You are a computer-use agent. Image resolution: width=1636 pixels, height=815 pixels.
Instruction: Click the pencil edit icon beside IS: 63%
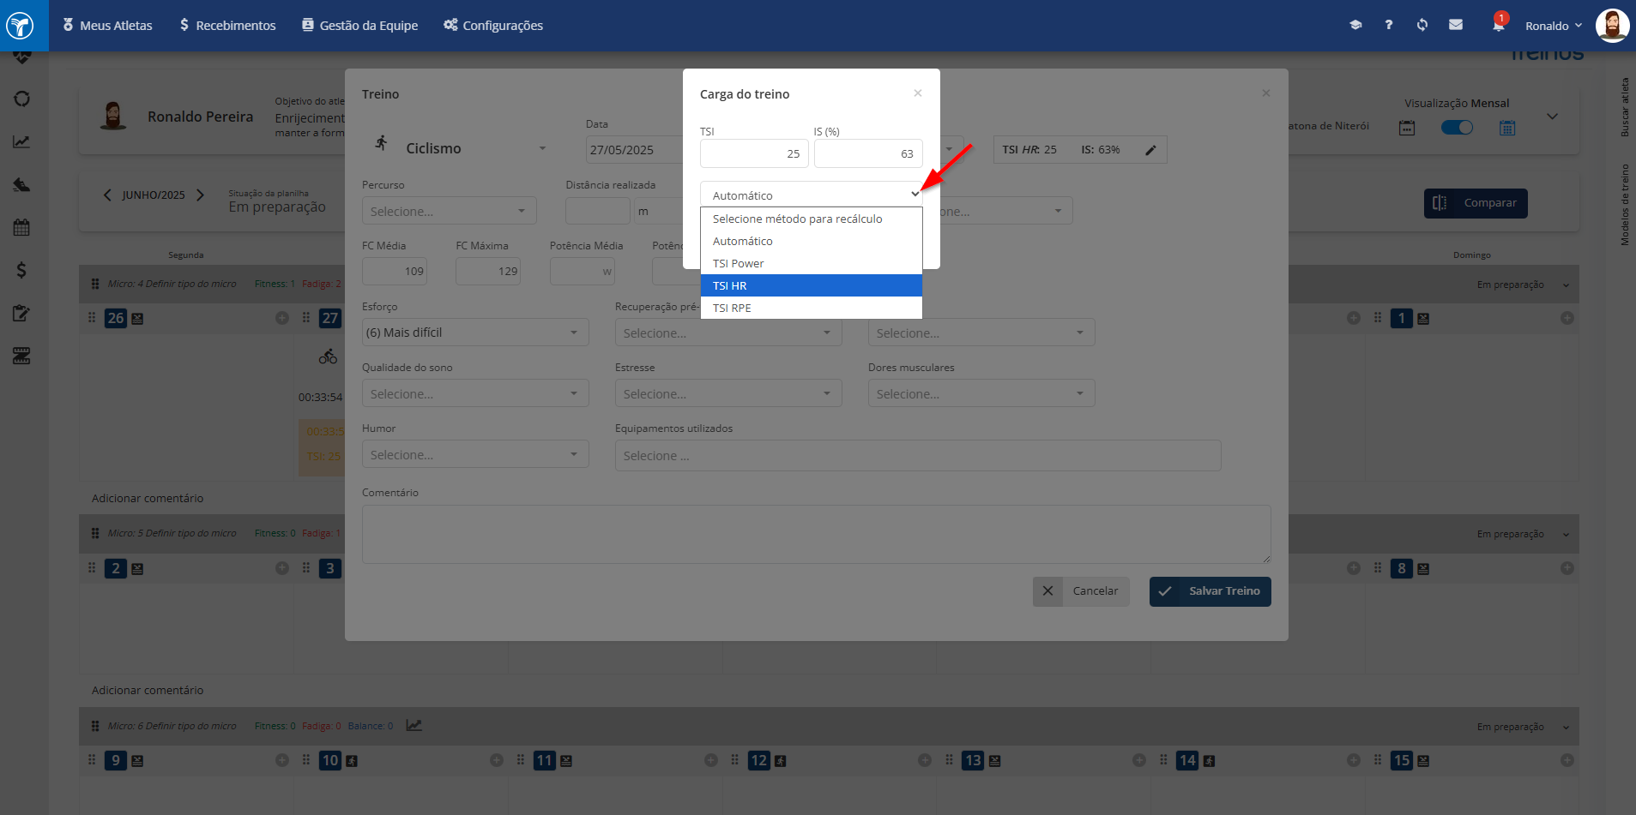[x=1151, y=150]
